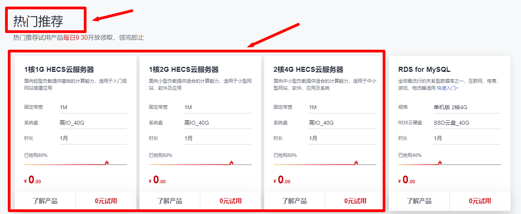Click the flame icon in the 1核1G HECS card

[x=106, y=163]
